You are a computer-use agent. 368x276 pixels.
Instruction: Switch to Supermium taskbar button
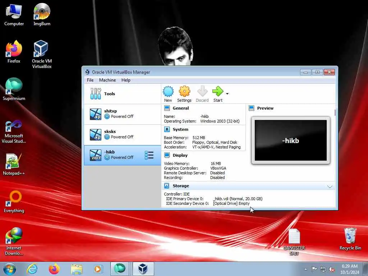(120, 269)
